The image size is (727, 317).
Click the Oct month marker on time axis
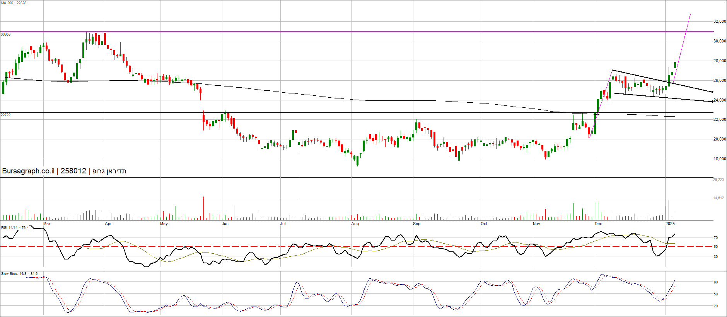tap(484, 224)
